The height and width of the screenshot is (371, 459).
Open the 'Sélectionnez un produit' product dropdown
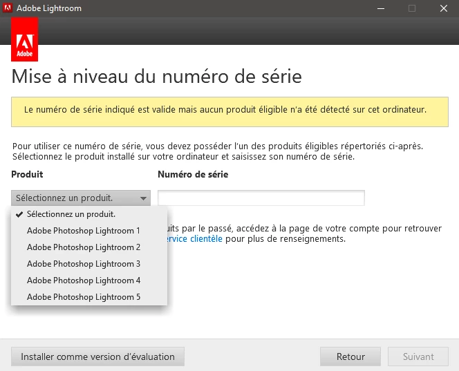pyautogui.click(x=81, y=198)
